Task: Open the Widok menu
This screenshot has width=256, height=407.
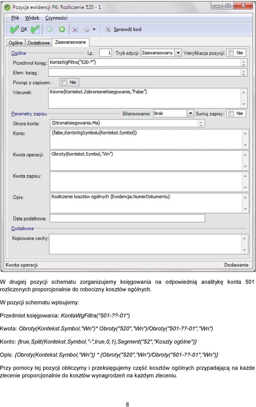Action: 32,18
